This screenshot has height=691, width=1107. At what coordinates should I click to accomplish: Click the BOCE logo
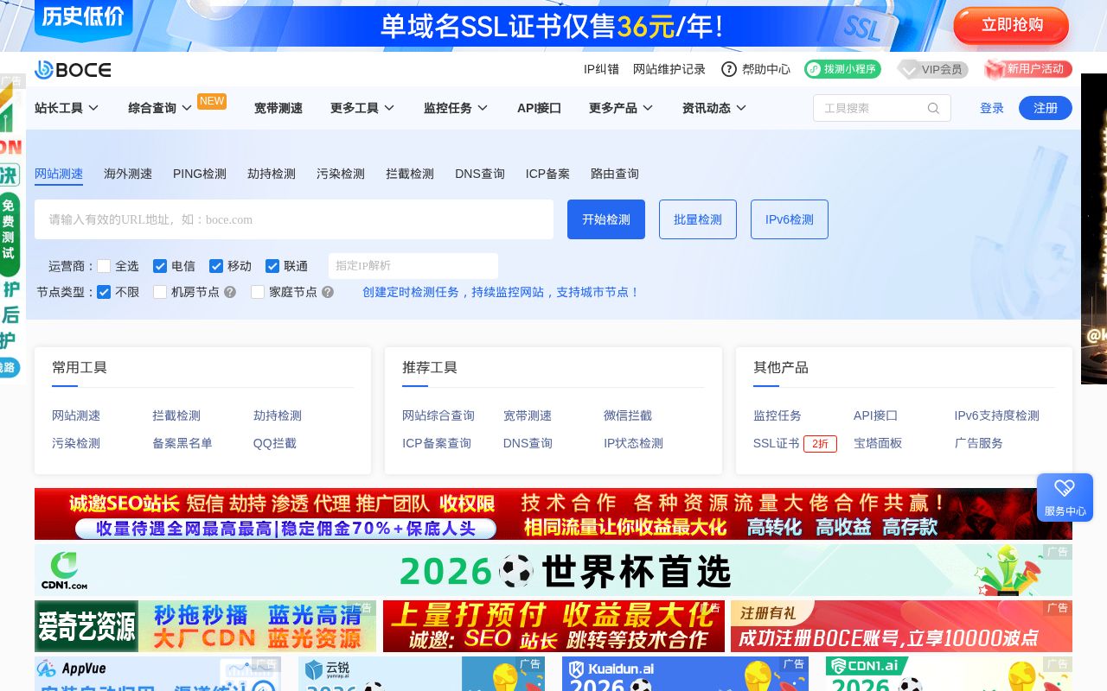[x=73, y=70]
